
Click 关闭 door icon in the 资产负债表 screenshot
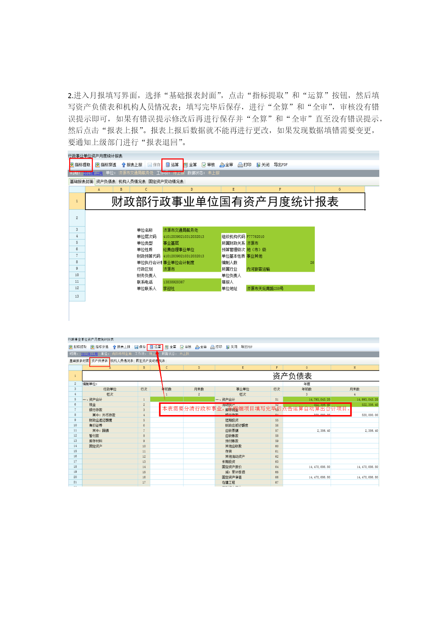228,347
